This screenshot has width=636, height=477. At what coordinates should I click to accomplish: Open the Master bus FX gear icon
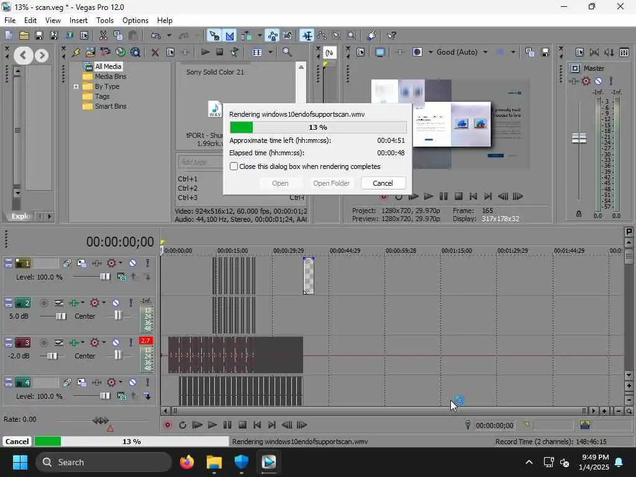586,81
